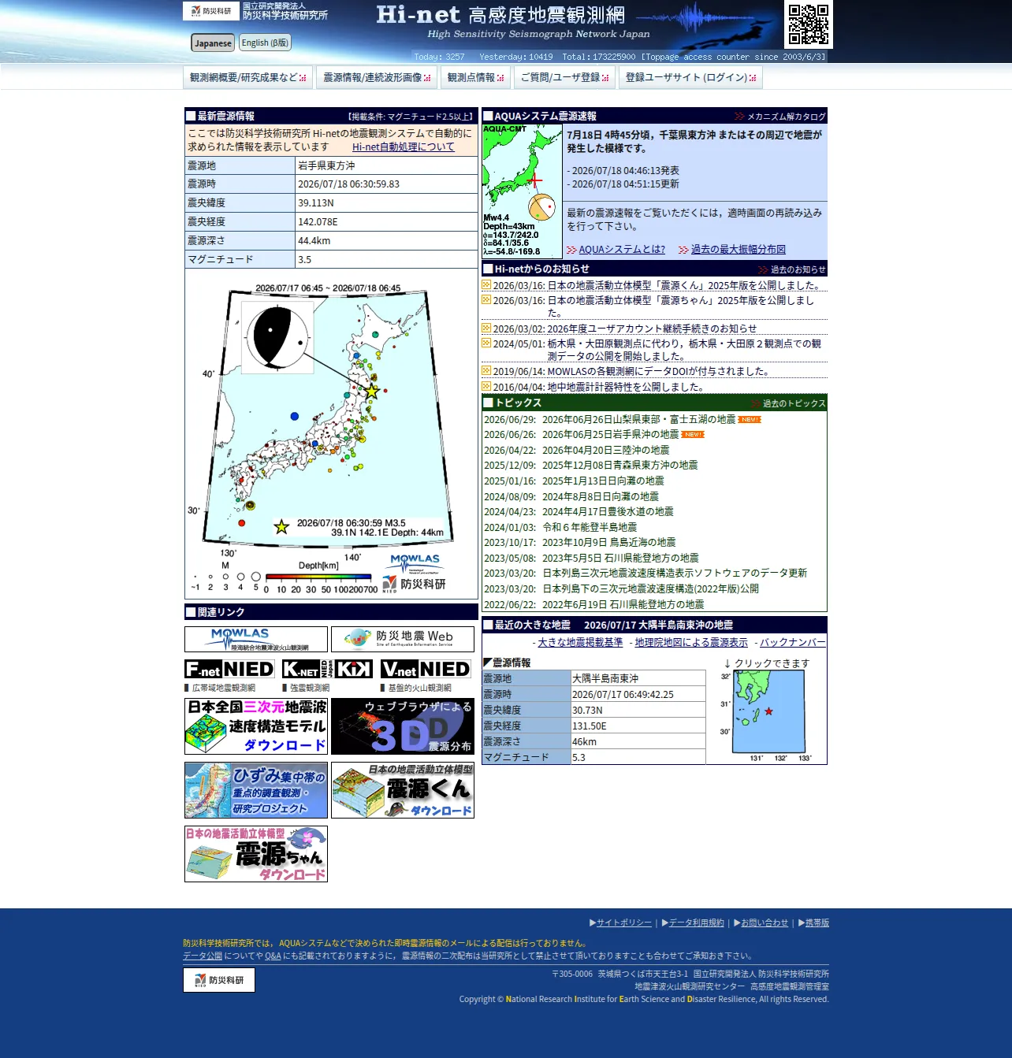Open the お問い合わせ footer link
Viewport: 1012px width, 1058px height.
(x=765, y=923)
